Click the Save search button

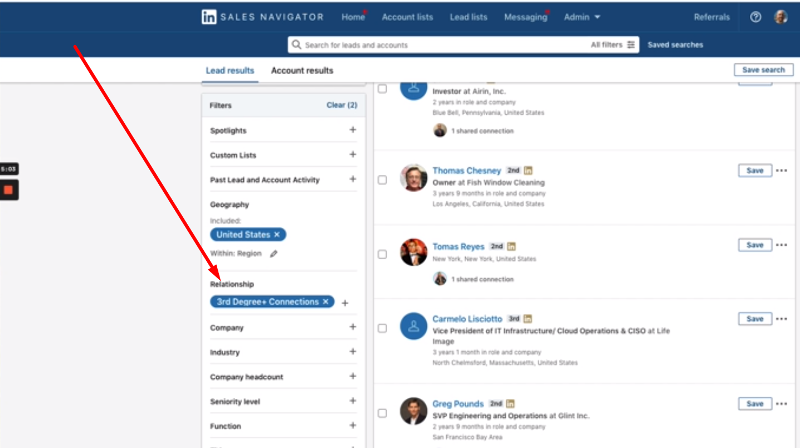(x=764, y=70)
